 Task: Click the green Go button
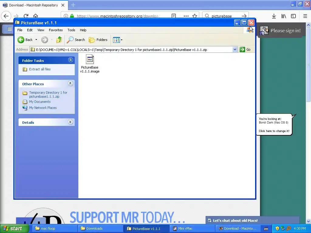click(245, 49)
